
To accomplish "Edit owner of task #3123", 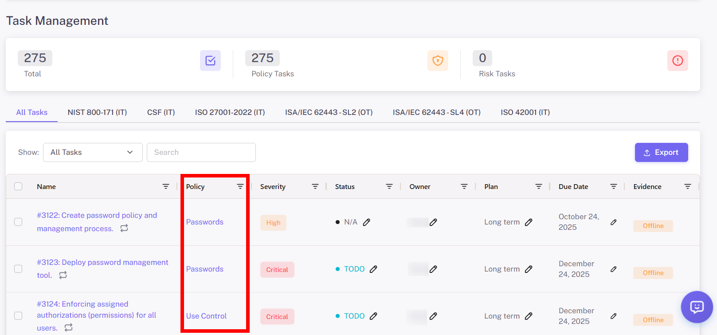I will coord(433,269).
